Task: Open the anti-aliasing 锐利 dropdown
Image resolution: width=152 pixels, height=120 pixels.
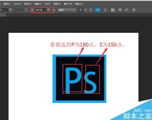Action: tap(67, 10)
